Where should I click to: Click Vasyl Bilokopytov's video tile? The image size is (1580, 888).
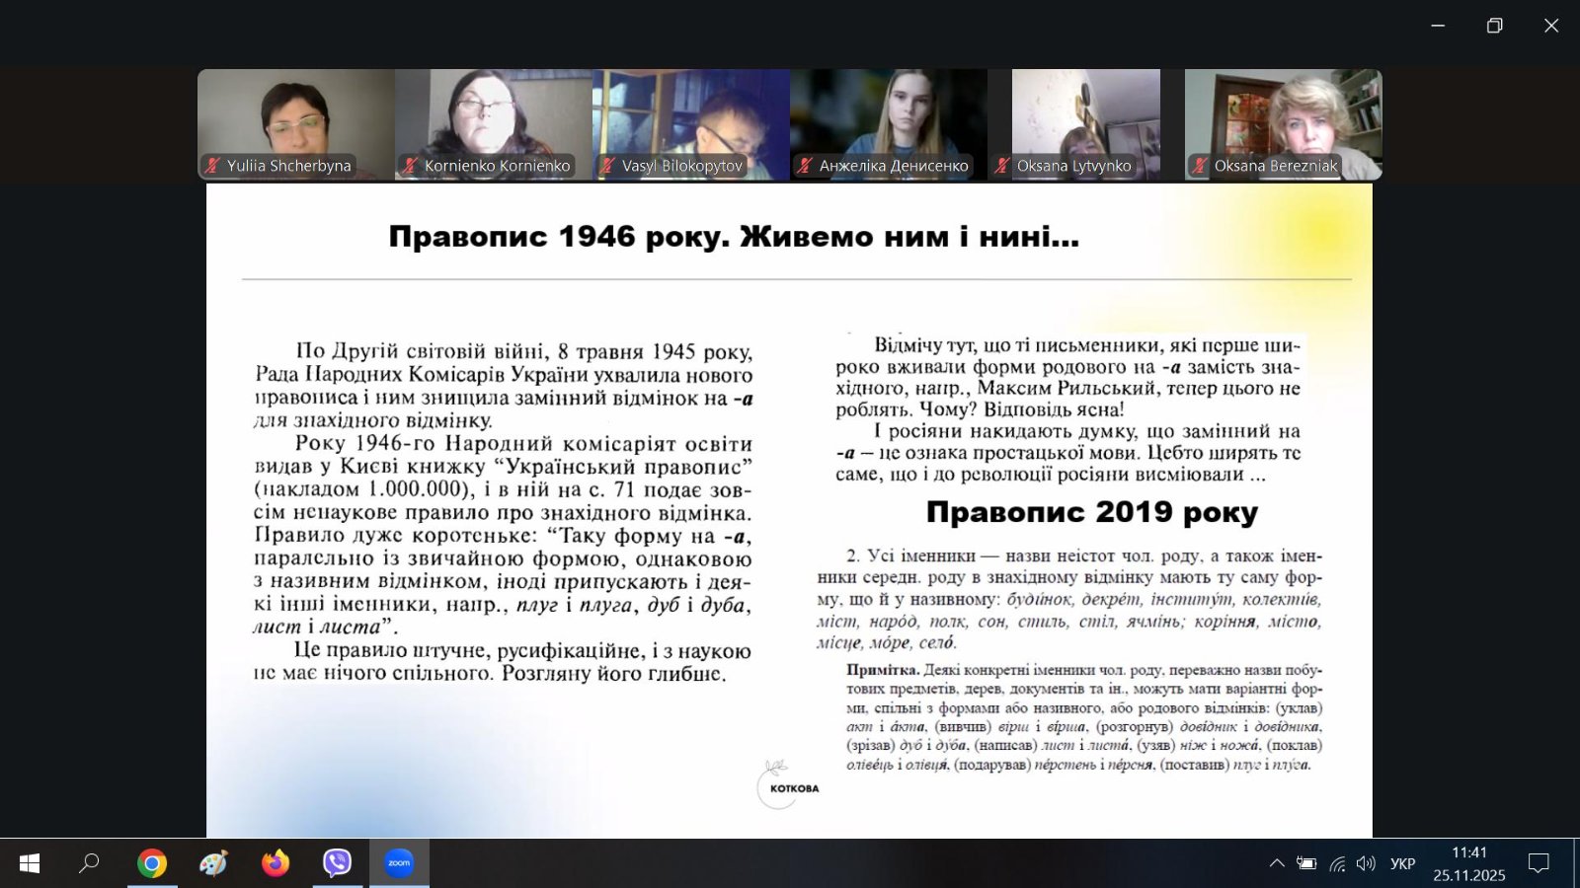691,118
